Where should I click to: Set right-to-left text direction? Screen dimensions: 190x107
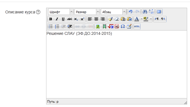point(163,19)
